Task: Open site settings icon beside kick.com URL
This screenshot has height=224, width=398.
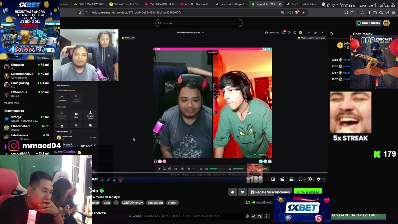Action: pos(87,12)
